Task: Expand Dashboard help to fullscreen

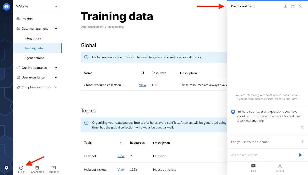Action: (293, 6)
